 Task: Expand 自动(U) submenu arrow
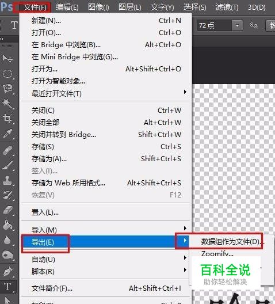pos(185,258)
